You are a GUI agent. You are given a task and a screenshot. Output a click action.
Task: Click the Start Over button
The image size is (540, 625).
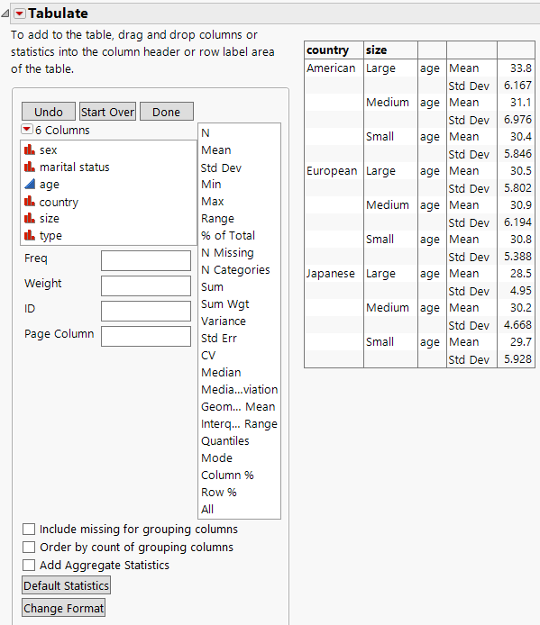[x=108, y=112]
